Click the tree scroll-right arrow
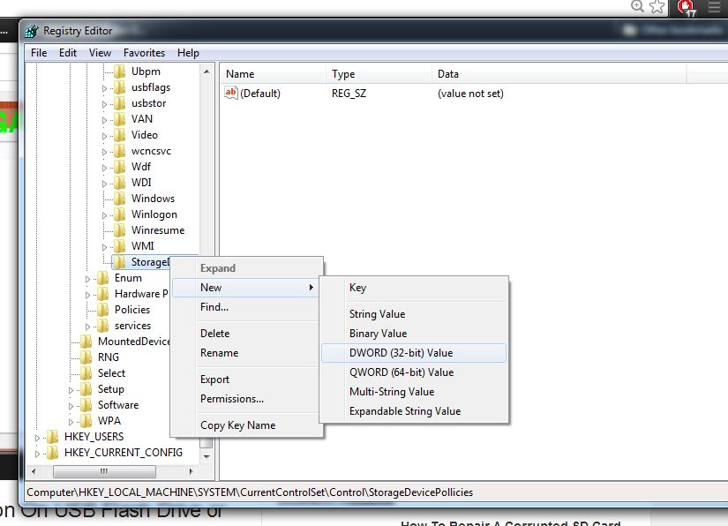This screenshot has height=526, width=728. (191, 471)
